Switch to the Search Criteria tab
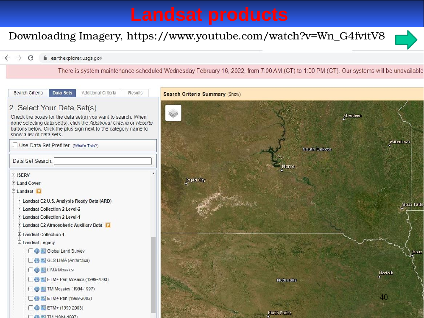 [28, 93]
